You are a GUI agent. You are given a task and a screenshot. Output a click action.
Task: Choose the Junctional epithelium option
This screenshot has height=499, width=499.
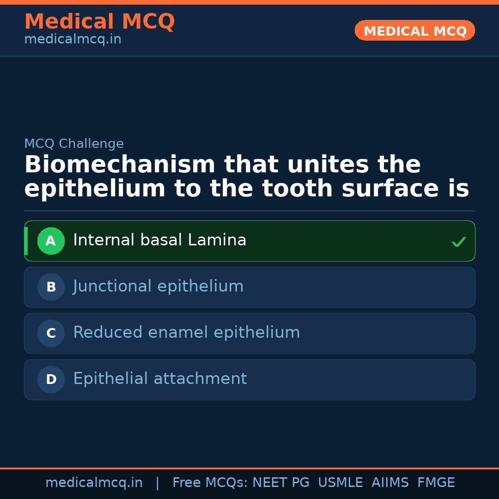[x=158, y=286]
